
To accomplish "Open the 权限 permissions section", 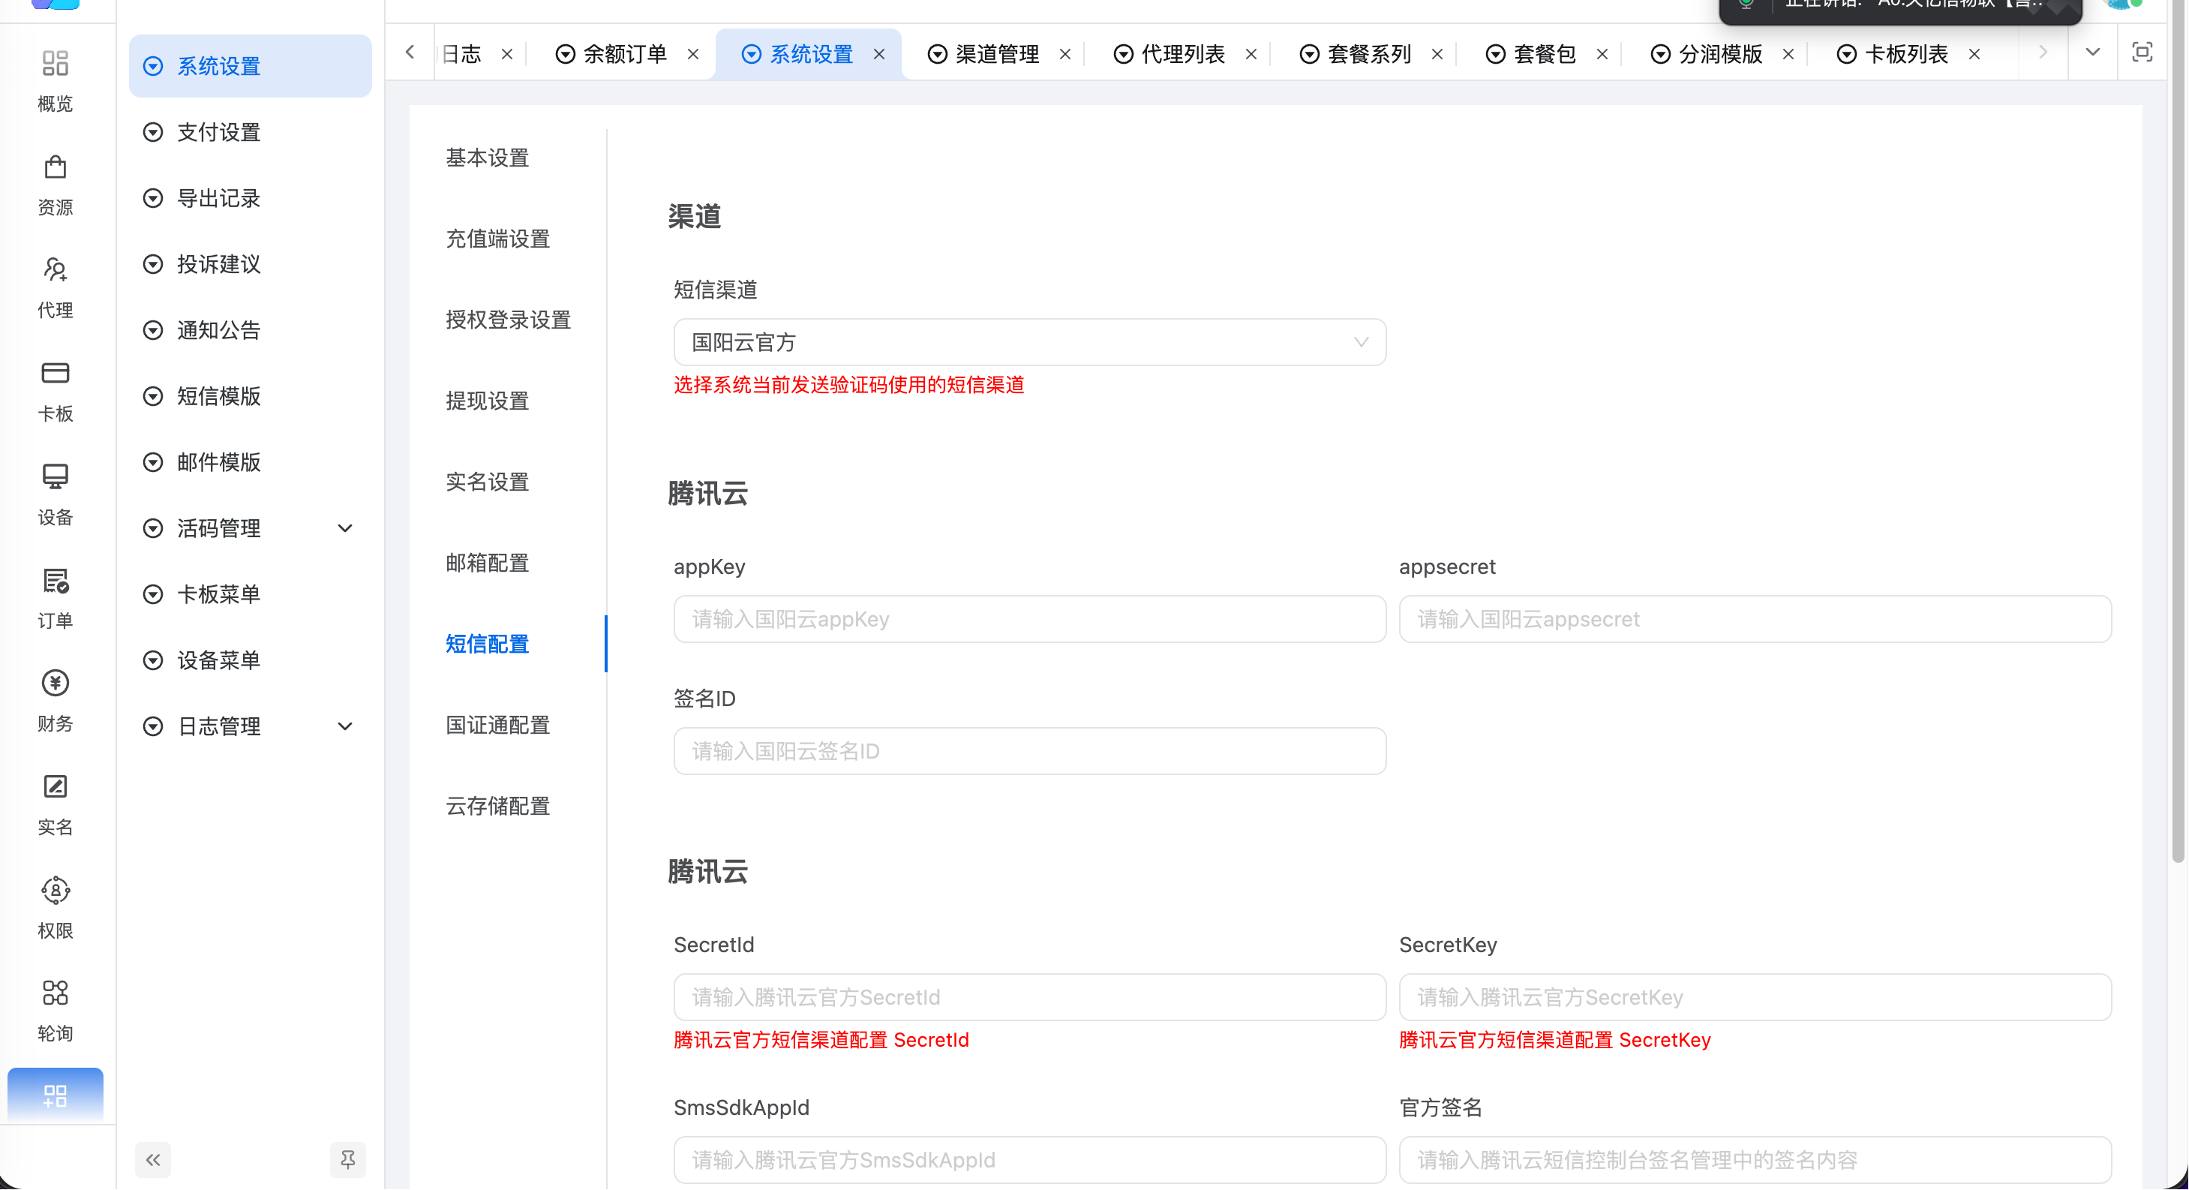I will [x=56, y=908].
